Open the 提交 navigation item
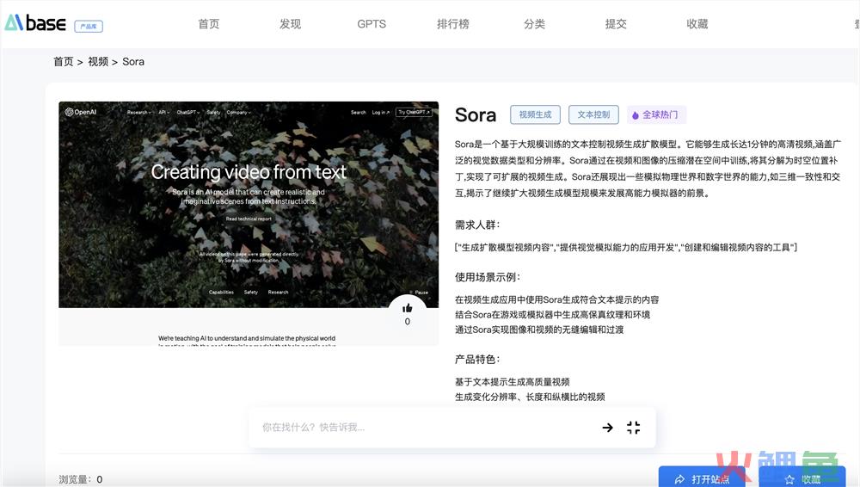The image size is (860, 487). point(616,23)
